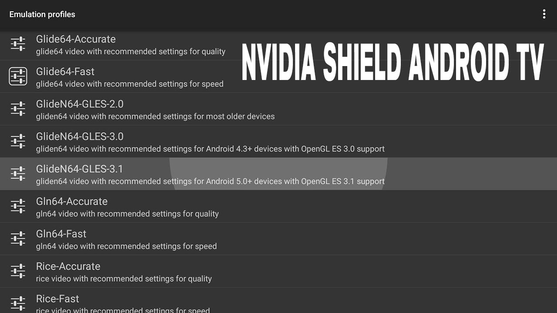Click the sliders icon beside Gln64-Fast
Viewport: 557px width, 313px height.
(x=18, y=239)
